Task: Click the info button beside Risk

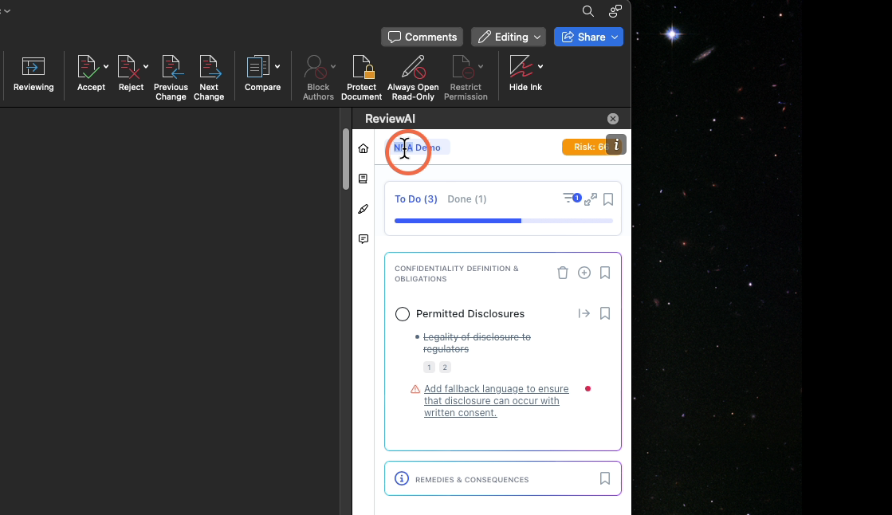Action: (616, 144)
